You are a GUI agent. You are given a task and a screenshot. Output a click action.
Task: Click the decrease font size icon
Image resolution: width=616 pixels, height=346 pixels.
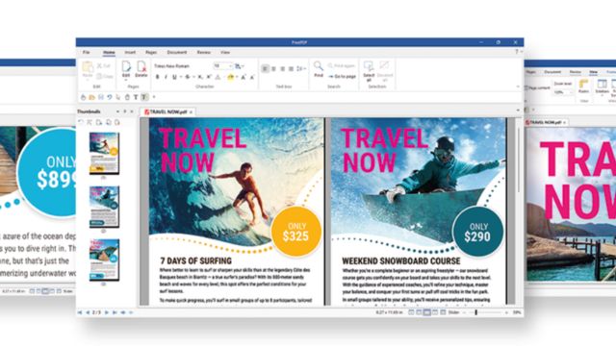[252, 77]
